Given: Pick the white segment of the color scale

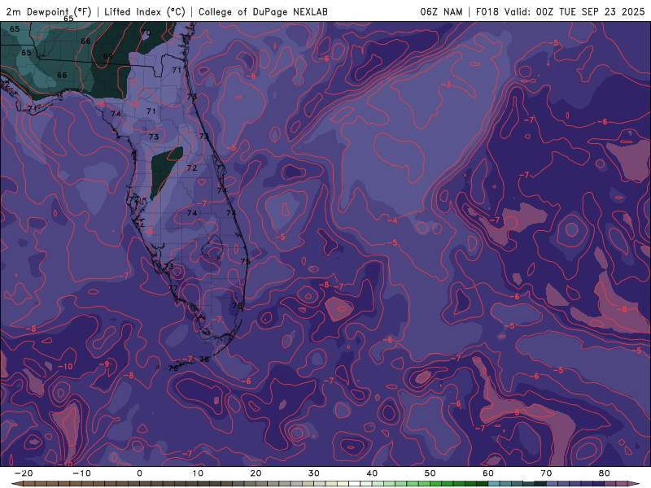Looking at the screenshot, I should [x=355, y=484].
